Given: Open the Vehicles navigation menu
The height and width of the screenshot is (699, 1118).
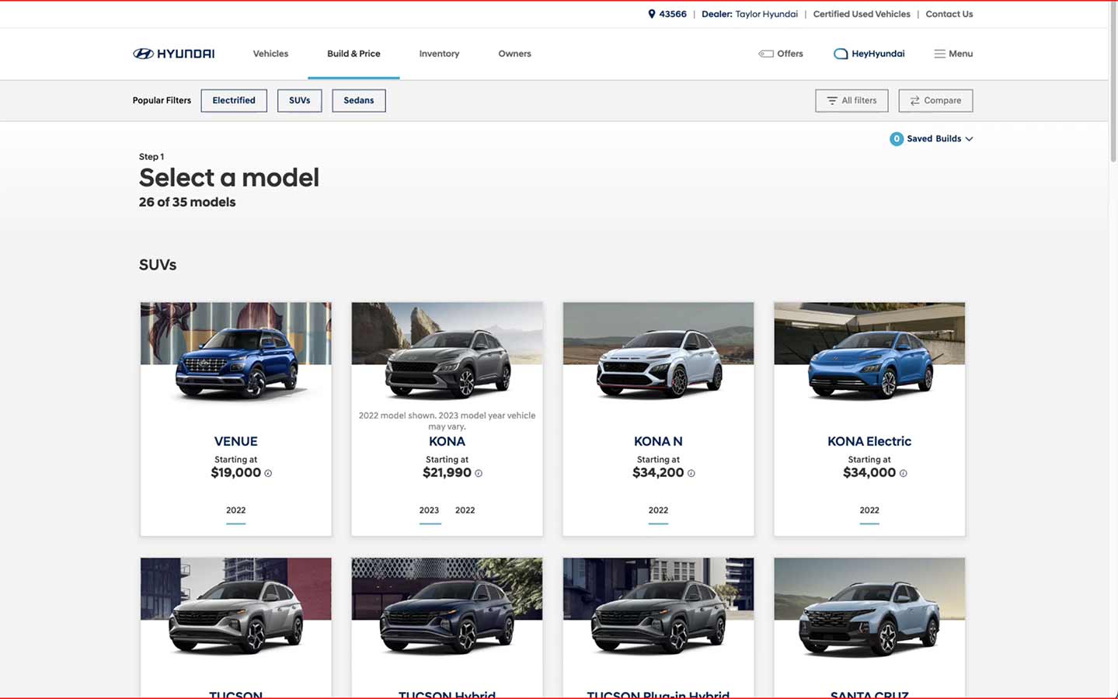Looking at the screenshot, I should click(270, 54).
